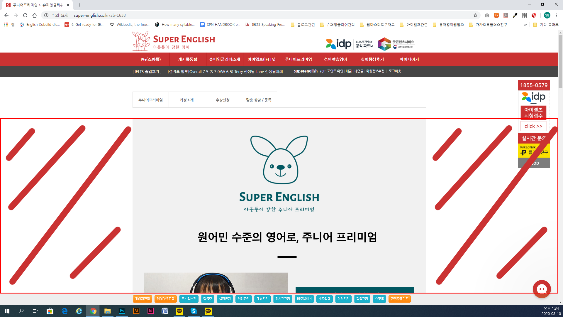This screenshot has height=317, width=563.
Task: Open the 기타 북마크 bookmarks folder
Action: (x=546, y=25)
